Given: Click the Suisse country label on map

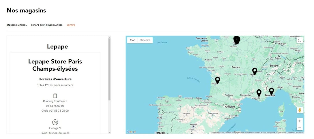Looking at the screenshot, I should (x=274, y=65).
